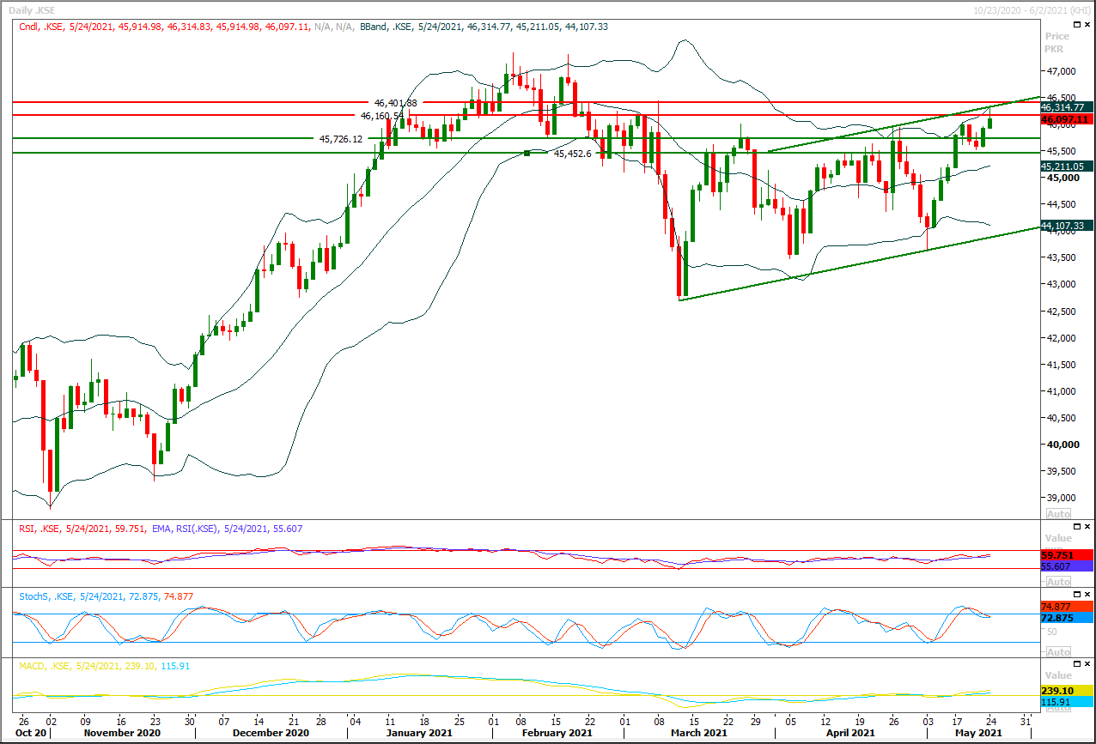Click Auto scale on the RSI axis

point(1056,580)
